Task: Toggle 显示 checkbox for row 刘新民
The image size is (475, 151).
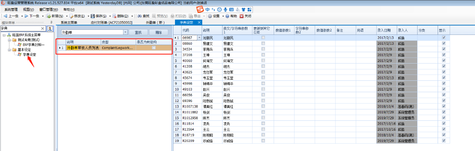Action: (444, 38)
